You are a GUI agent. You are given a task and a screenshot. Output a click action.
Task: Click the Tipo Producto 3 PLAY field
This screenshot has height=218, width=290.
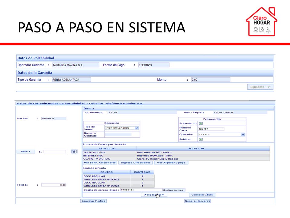142,112
